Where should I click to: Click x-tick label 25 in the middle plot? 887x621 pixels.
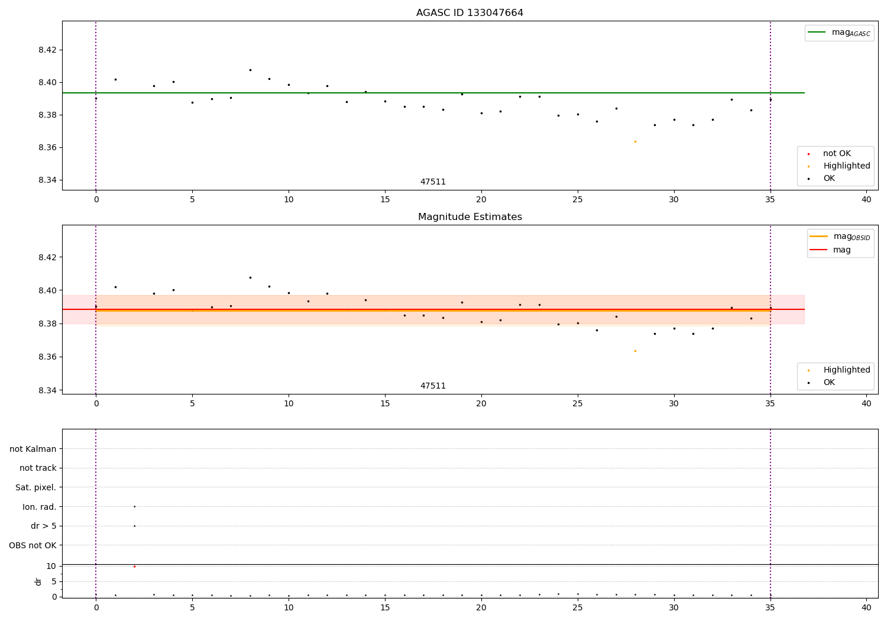coord(578,404)
